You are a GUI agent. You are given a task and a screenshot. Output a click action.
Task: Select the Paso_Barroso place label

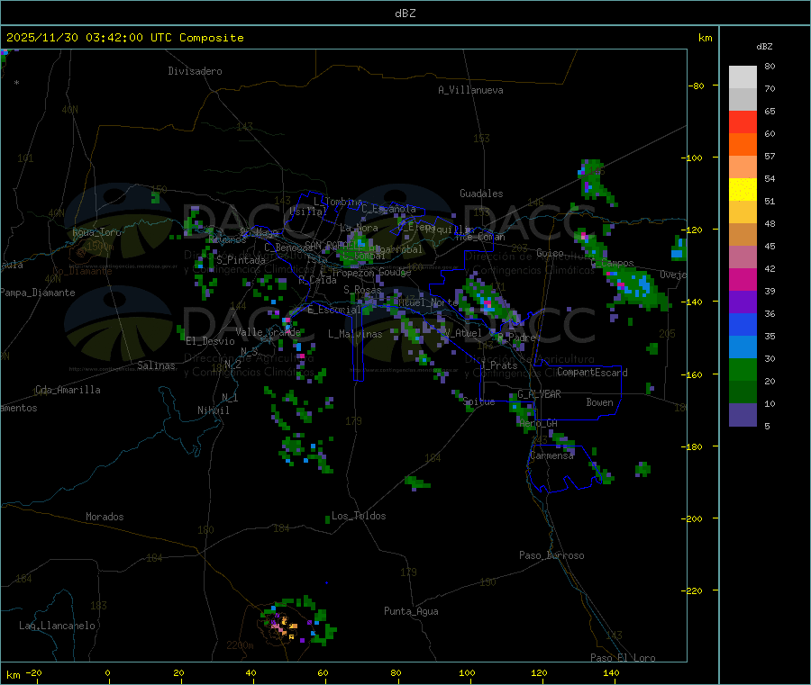551,555
